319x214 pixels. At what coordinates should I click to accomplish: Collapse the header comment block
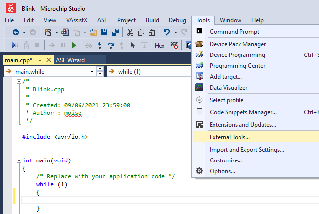[19, 81]
